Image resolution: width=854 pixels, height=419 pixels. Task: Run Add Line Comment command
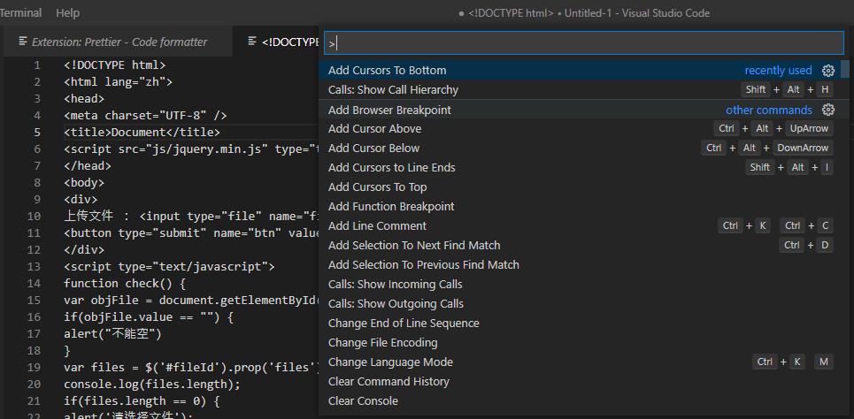(375, 226)
